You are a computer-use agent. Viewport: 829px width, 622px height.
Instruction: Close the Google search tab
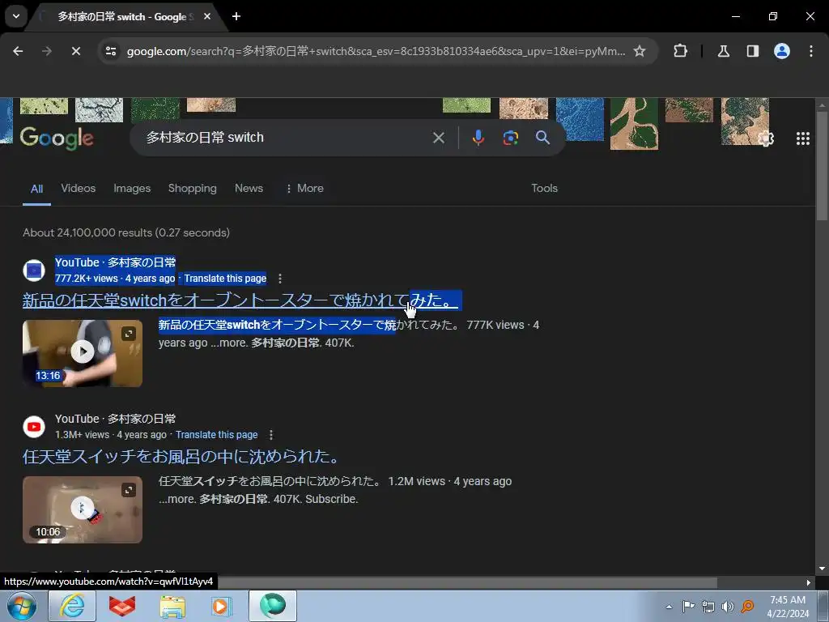[207, 16]
